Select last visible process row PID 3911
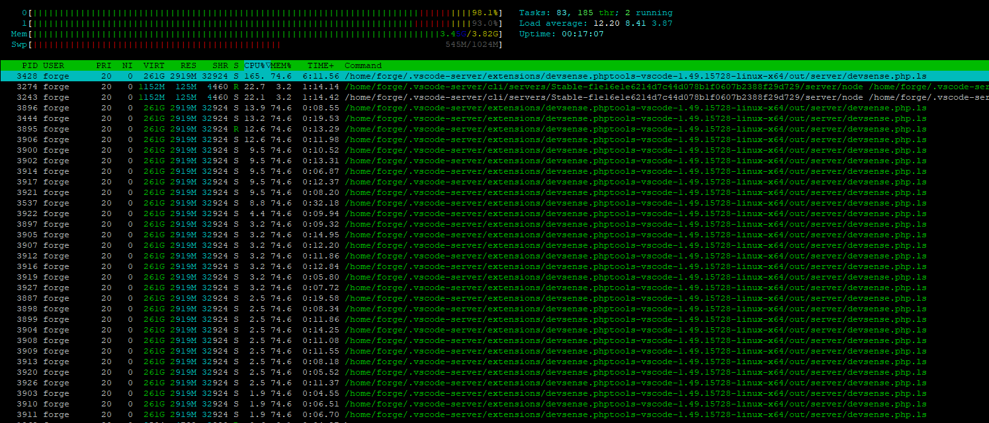This screenshot has width=989, height=423. tap(463, 414)
